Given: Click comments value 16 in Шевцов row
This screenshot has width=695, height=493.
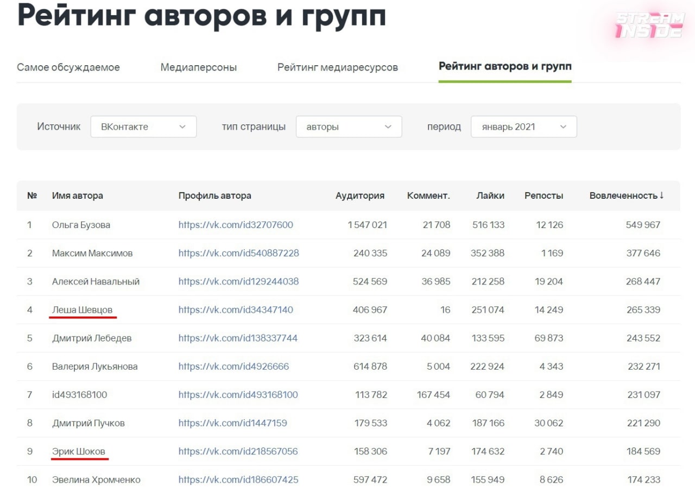Looking at the screenshot, I should point(446,309).
